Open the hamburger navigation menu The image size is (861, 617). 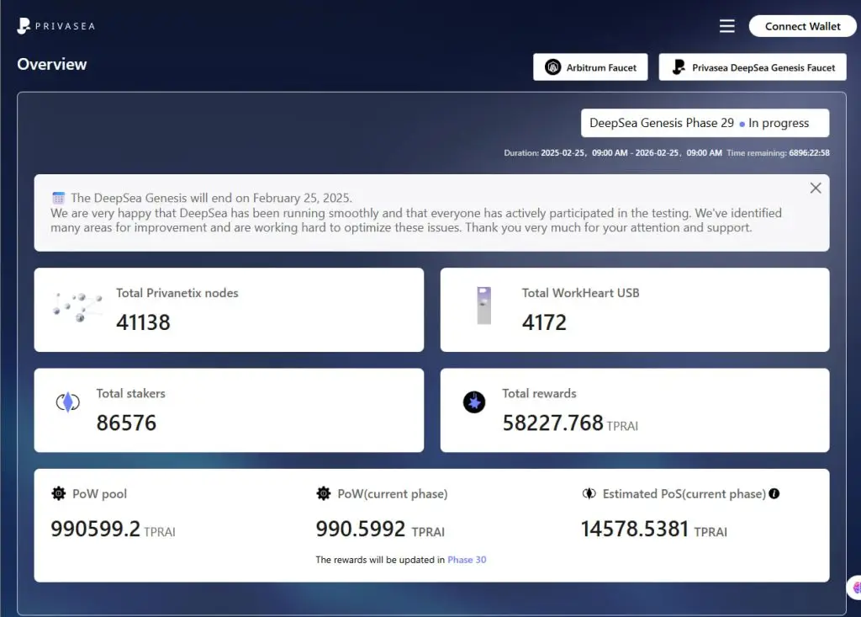[727, 26]
